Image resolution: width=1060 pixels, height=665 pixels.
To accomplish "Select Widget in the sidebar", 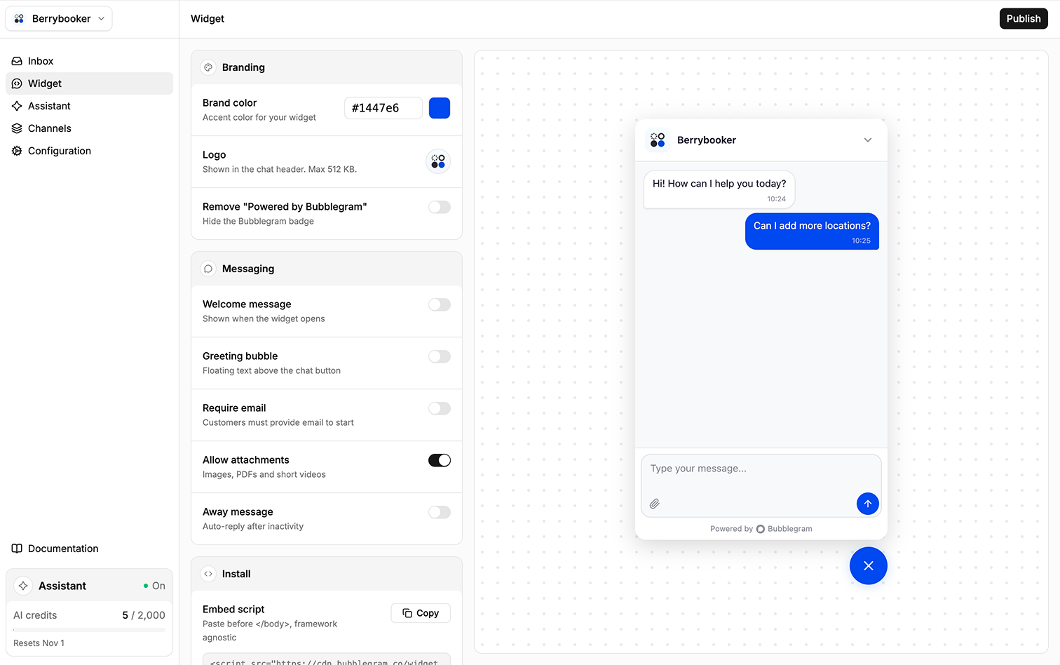I will (89, 83).
